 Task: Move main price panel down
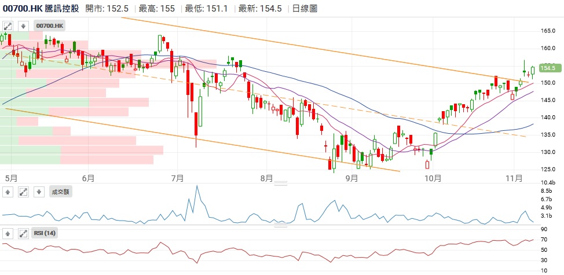[x=23, y=26]
